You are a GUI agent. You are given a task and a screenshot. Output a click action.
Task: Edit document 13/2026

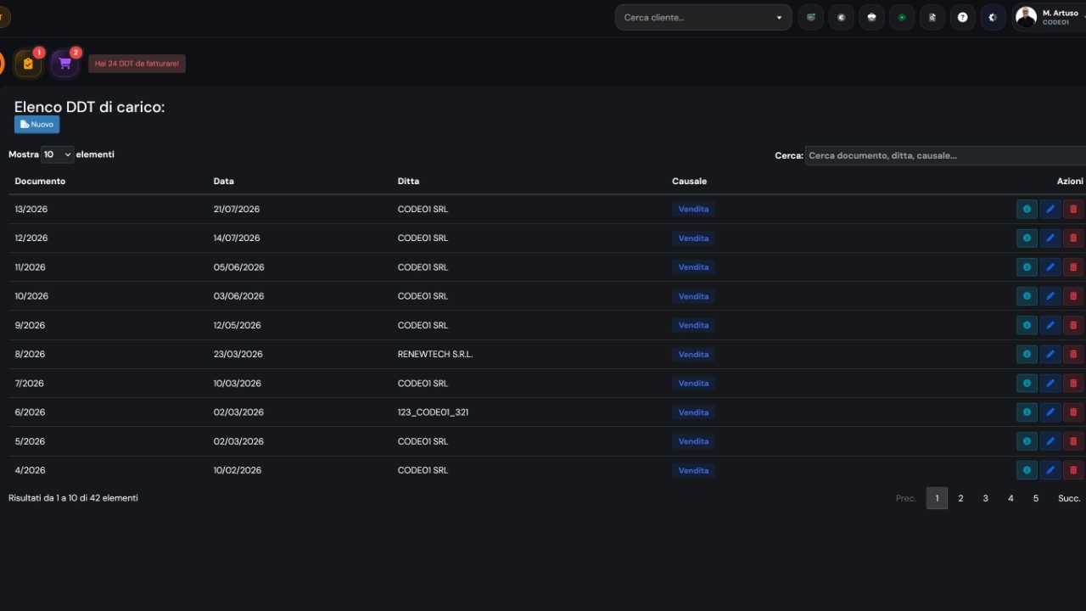pos(1050,209)
